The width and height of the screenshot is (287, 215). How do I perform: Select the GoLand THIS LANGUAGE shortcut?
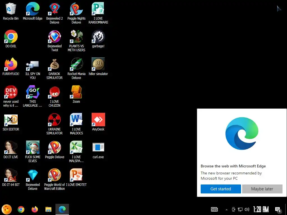pyautogui.click(x=33, y=96)
